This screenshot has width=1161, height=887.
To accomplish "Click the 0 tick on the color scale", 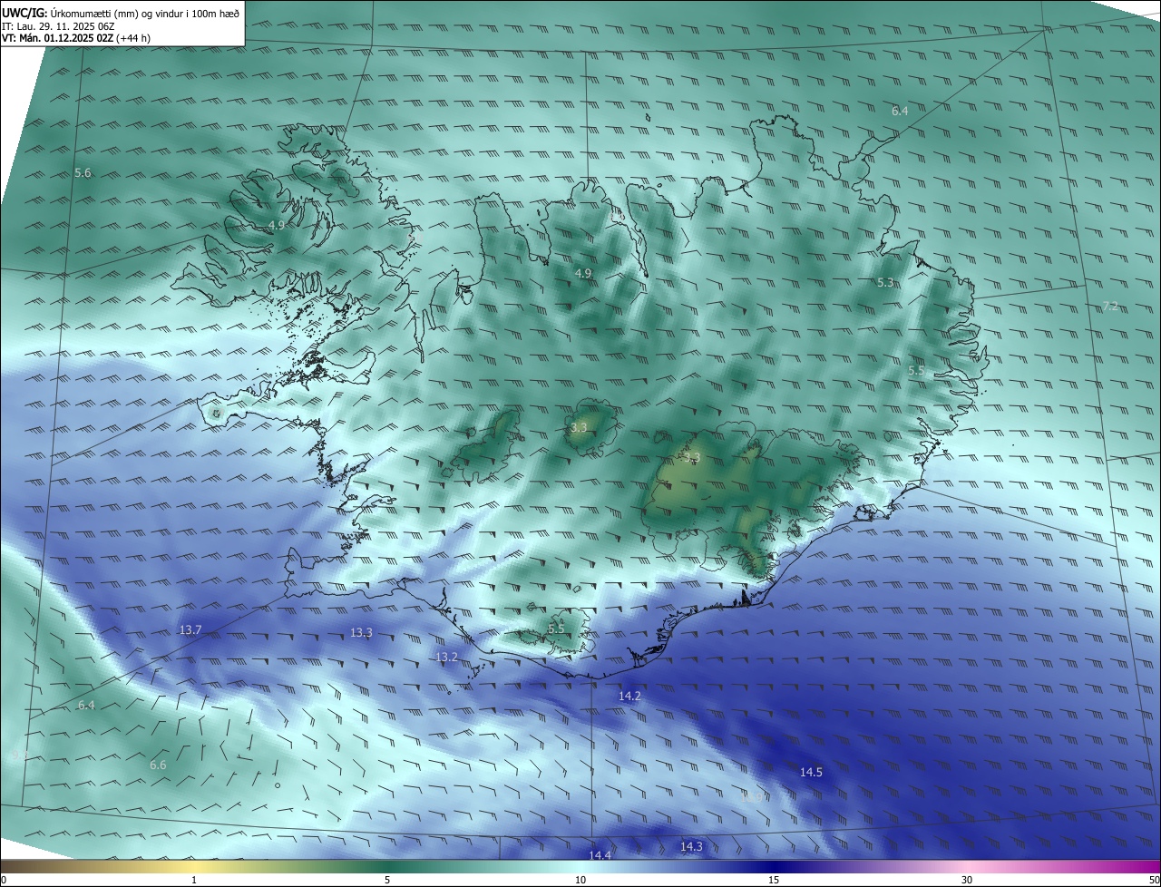I will coord(4,880).
